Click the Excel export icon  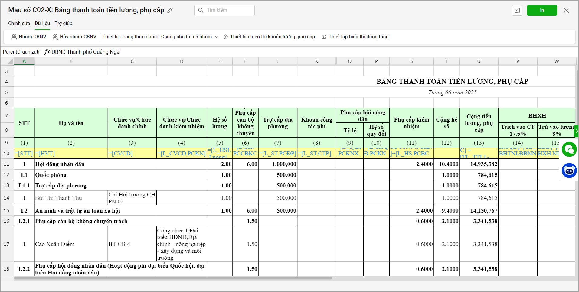click(517, 10)
